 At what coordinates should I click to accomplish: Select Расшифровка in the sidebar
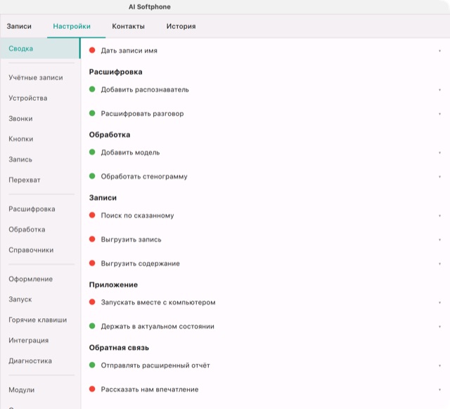tap(32, 209)
